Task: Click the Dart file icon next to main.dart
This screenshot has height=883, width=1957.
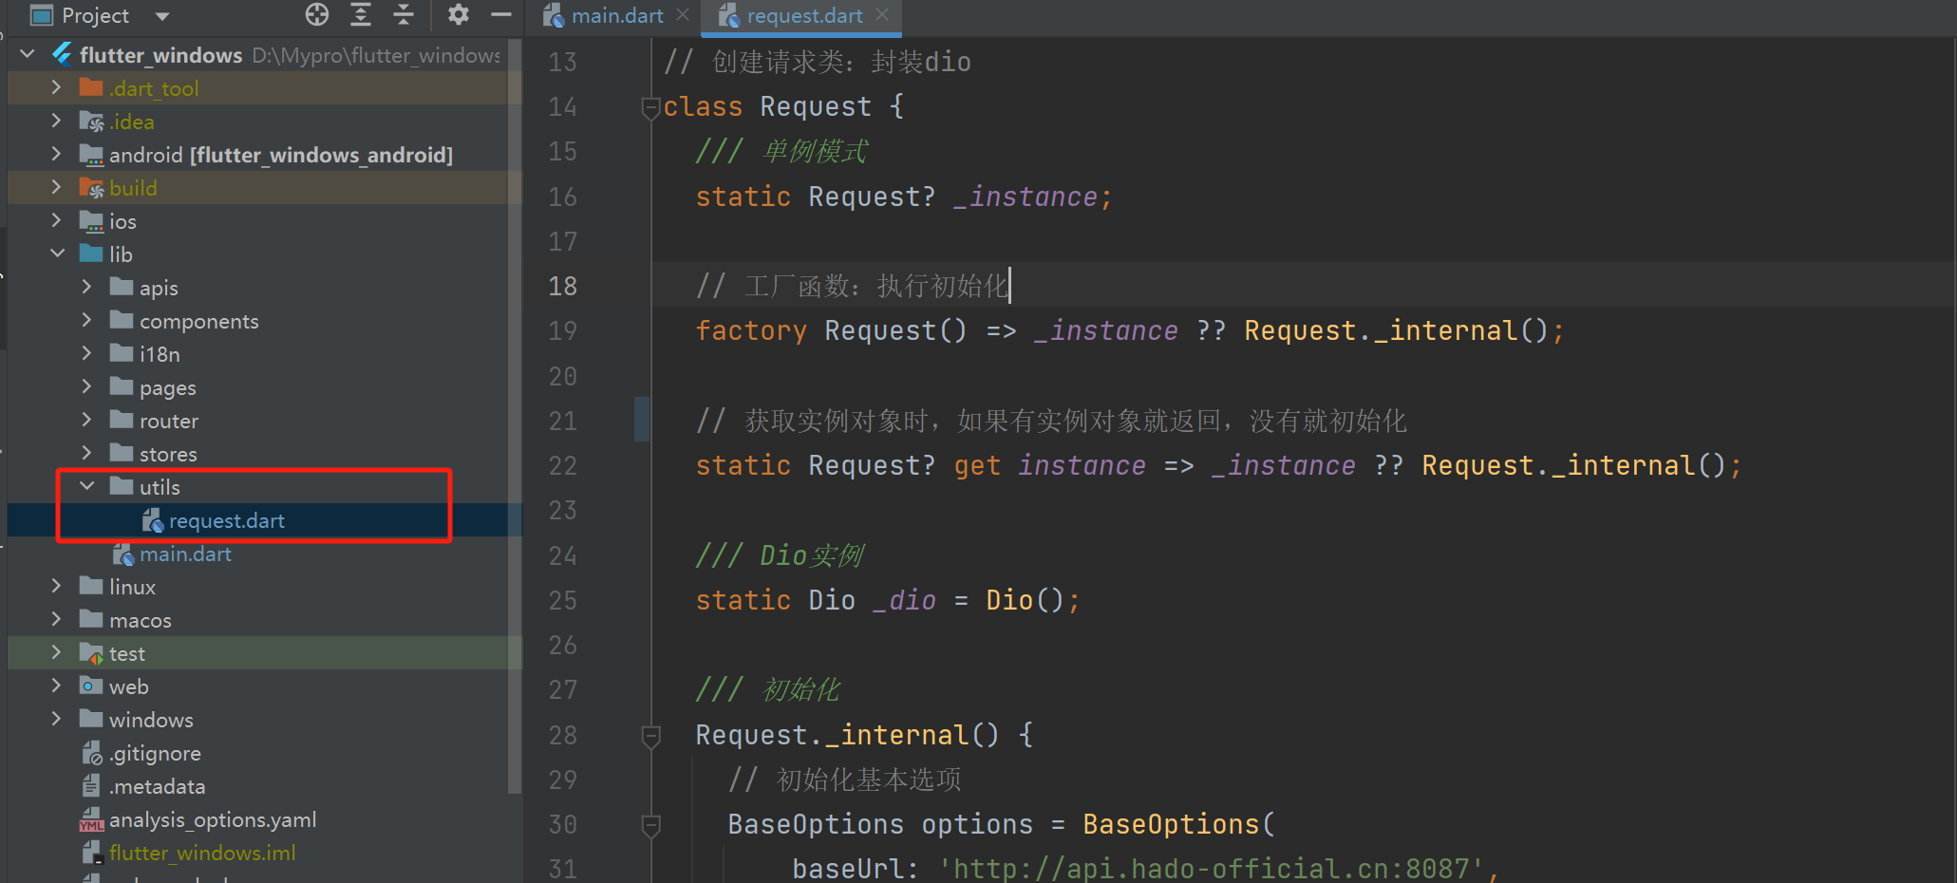Action: coord(122,554)
